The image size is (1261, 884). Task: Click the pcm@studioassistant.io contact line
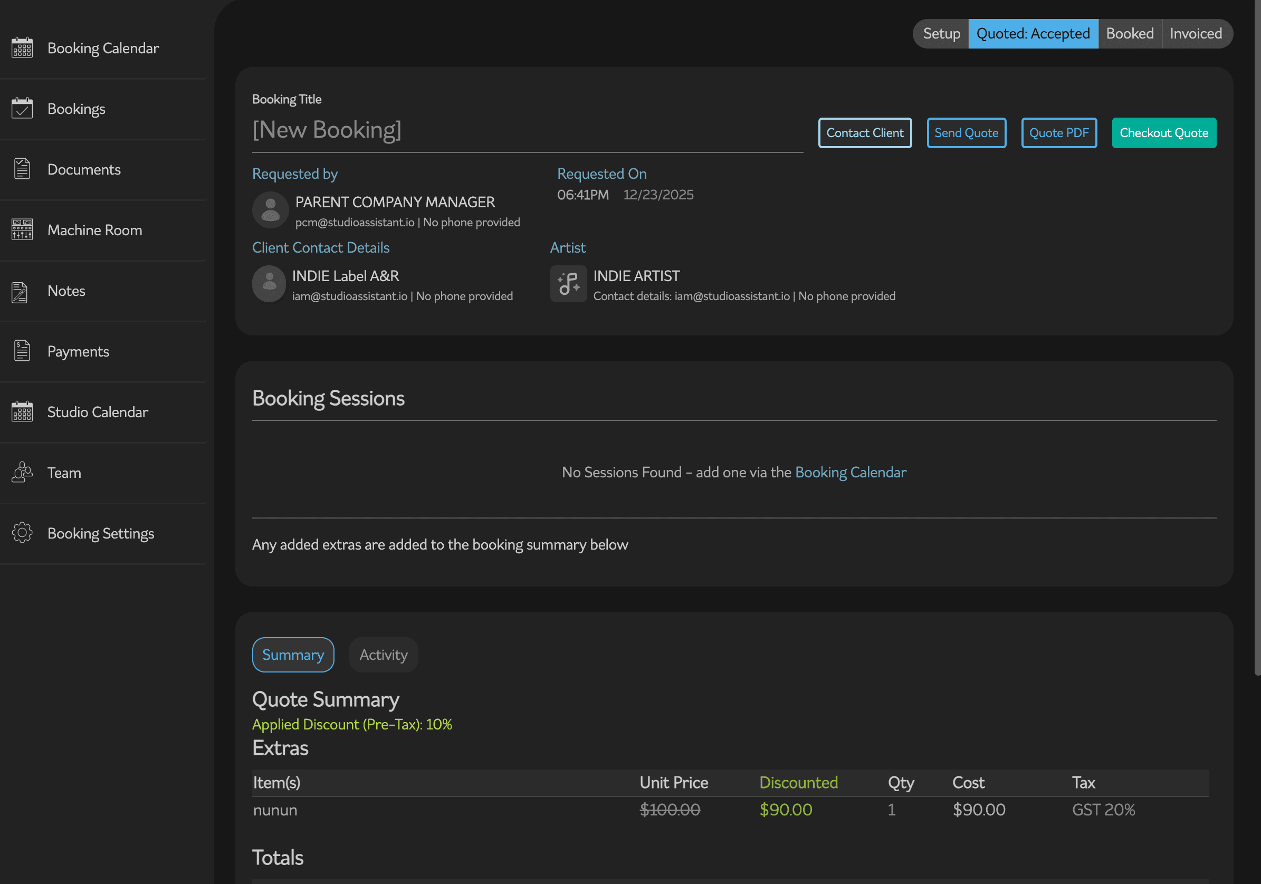click(407, 223)
